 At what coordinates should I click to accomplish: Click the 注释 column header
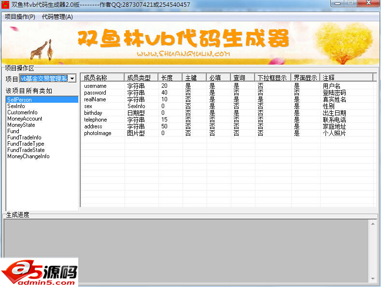(x=346, y=78)
